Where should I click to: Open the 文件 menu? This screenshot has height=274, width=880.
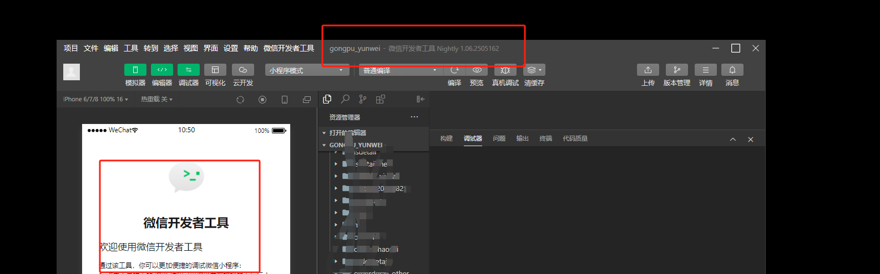[91, 49]
